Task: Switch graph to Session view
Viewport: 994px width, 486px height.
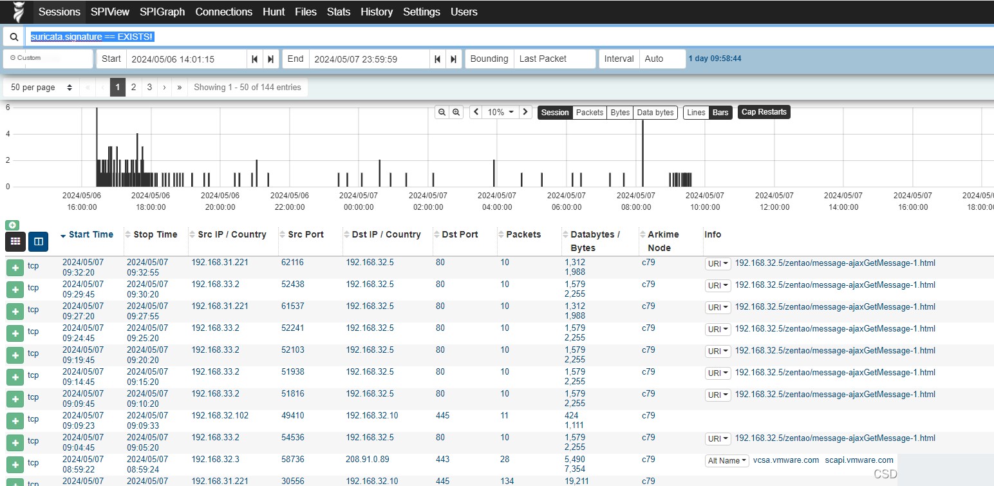Action: [555, 113]
